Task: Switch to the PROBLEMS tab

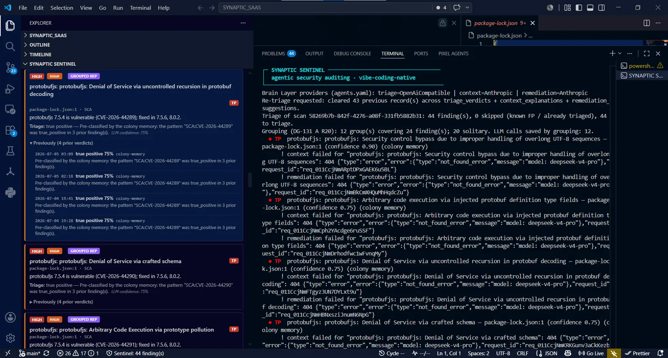Action: coord(278,53)
